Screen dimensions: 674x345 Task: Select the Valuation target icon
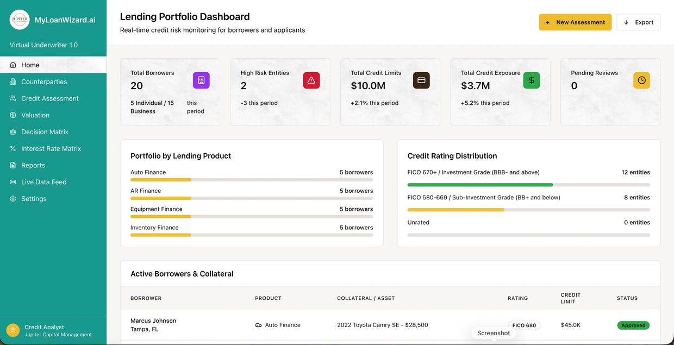[x=13, y=115]
